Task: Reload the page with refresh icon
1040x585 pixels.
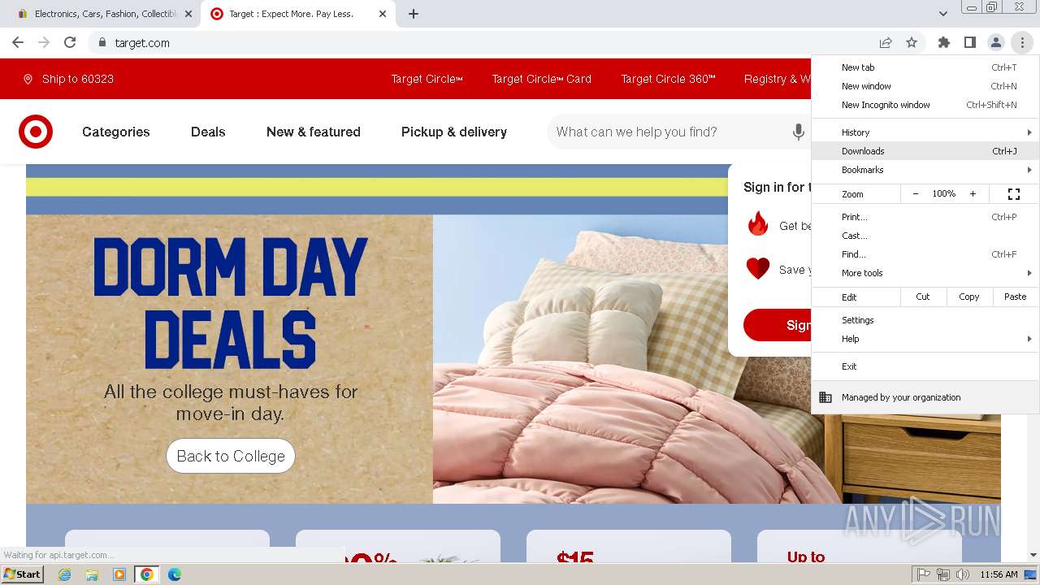Action: click(x=70, y=43)
